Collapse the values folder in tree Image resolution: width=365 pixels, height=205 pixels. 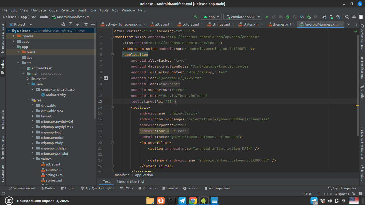pyautogui.click(x=33, y=159)
